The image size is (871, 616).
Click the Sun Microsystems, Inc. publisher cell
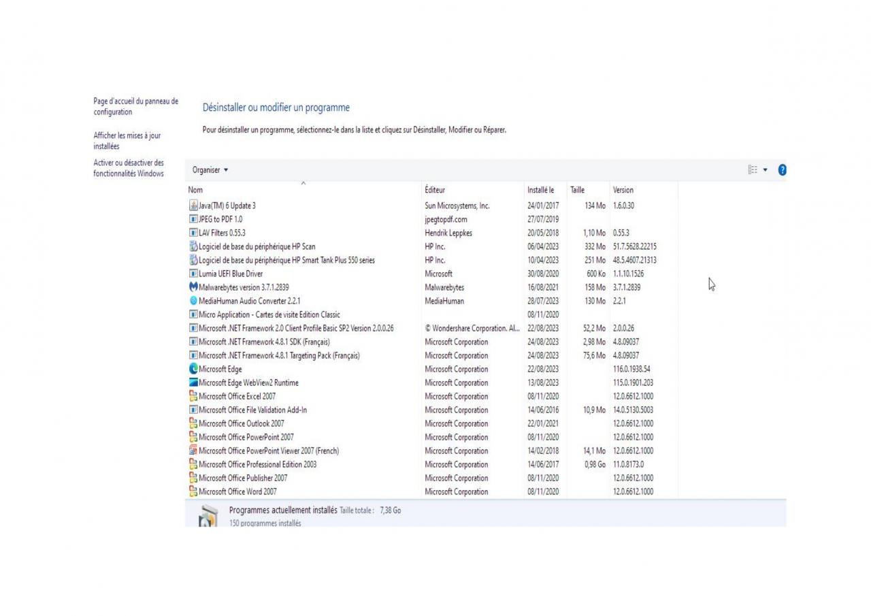pyautogui.click(x=457, y=206)
